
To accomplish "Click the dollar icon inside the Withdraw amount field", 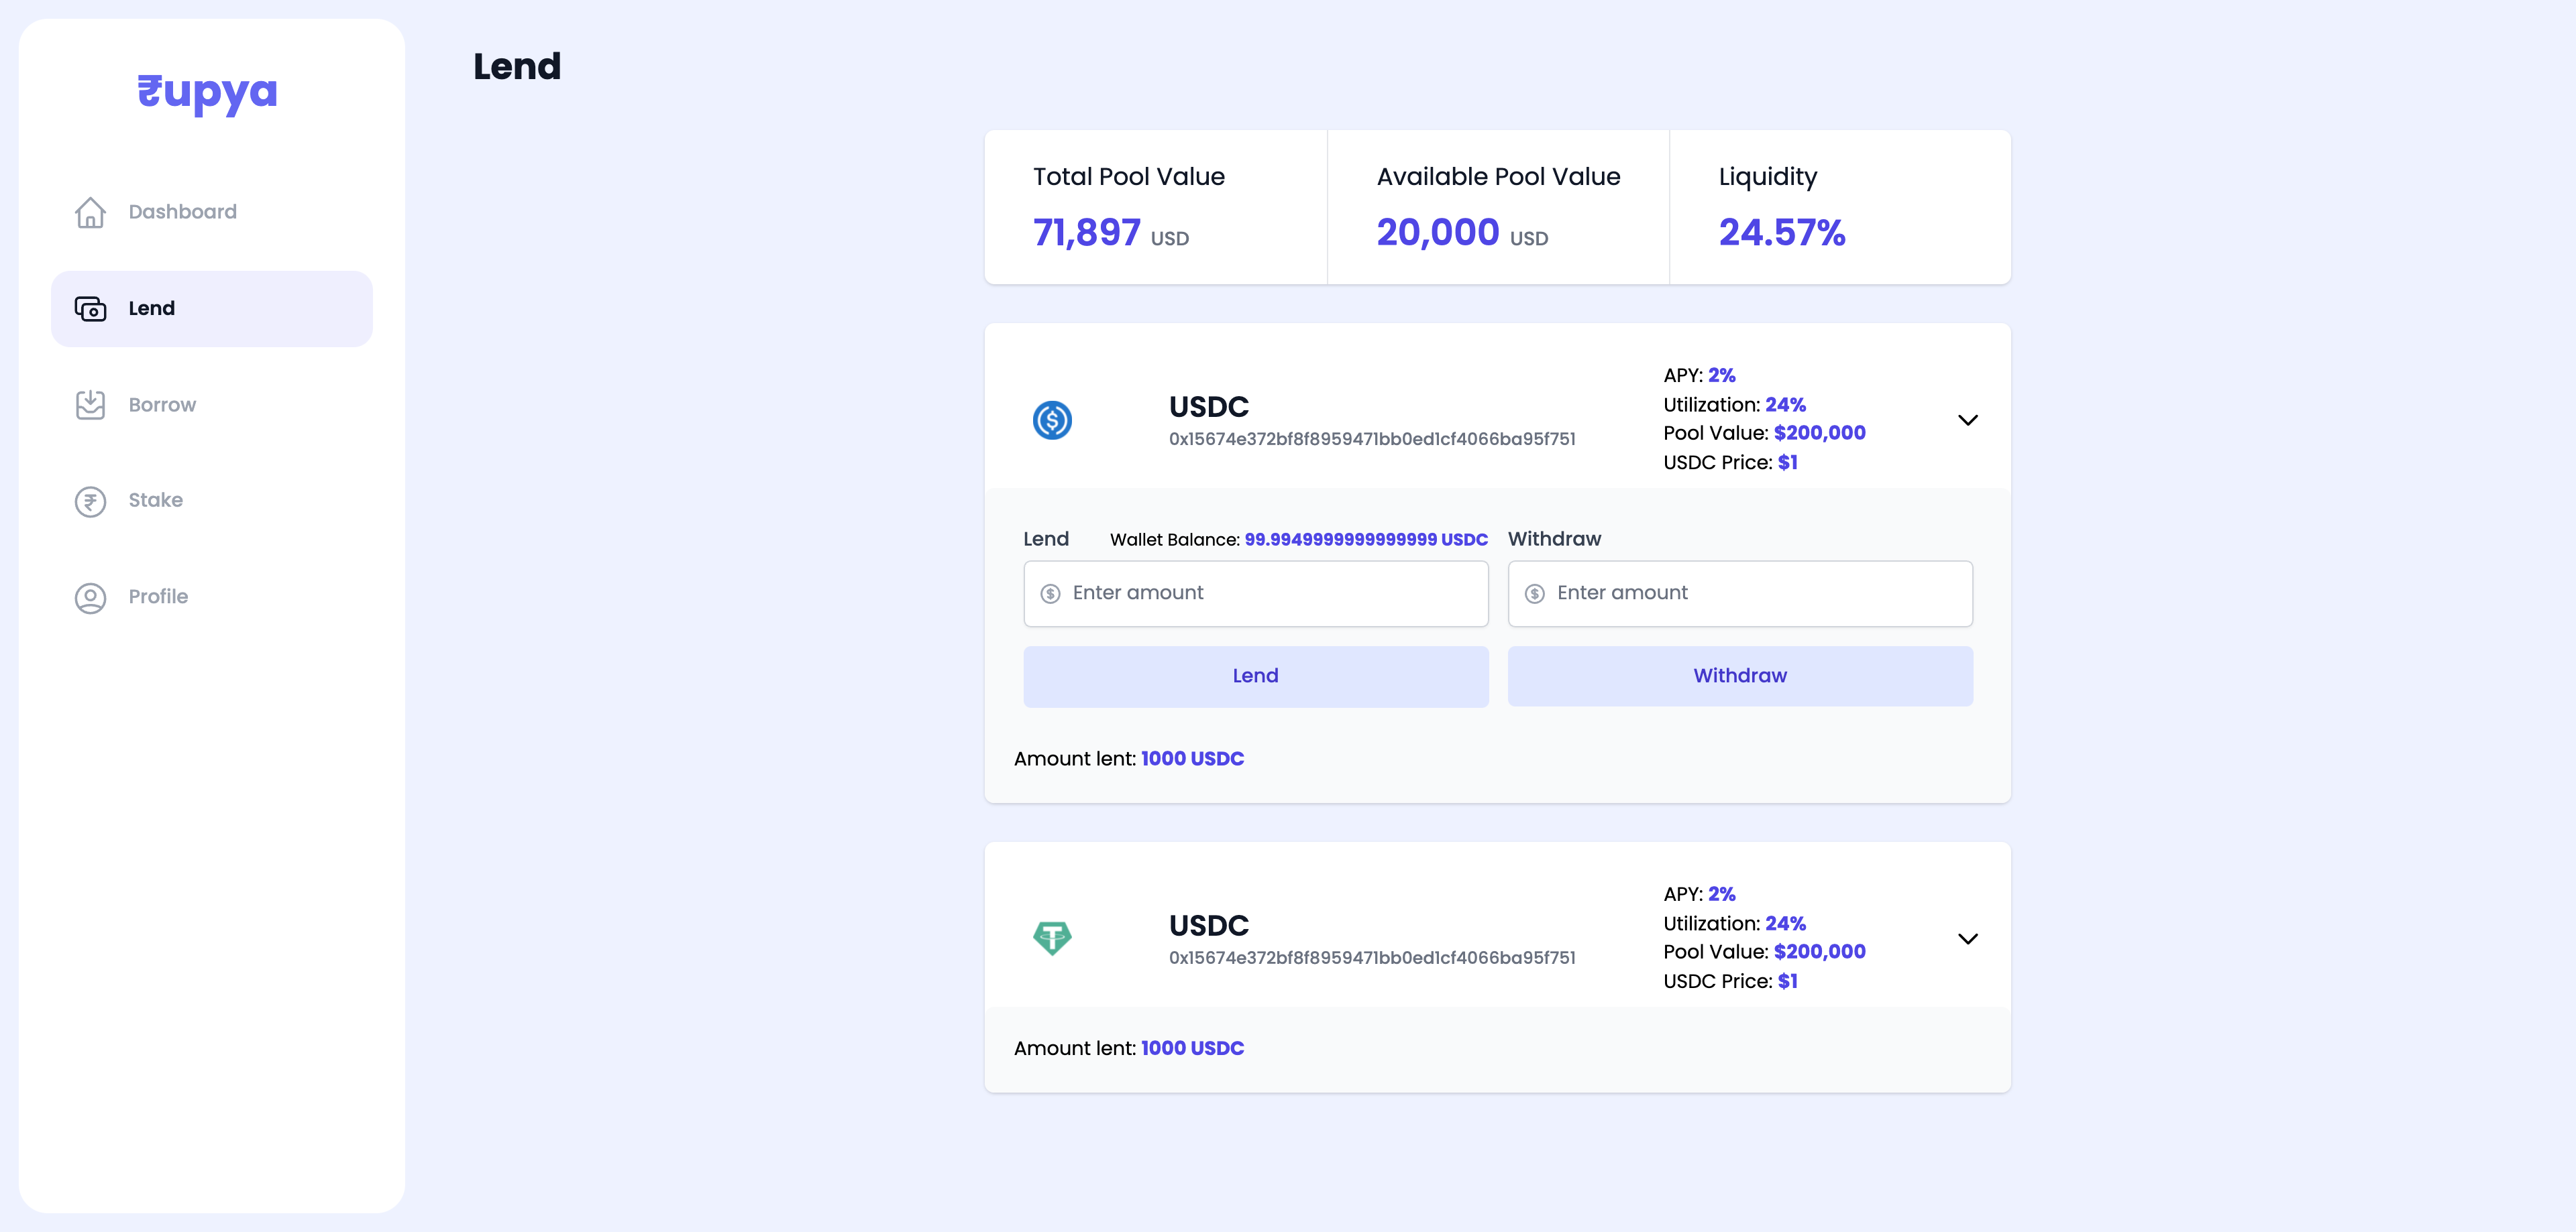I will pos(1535,593).
